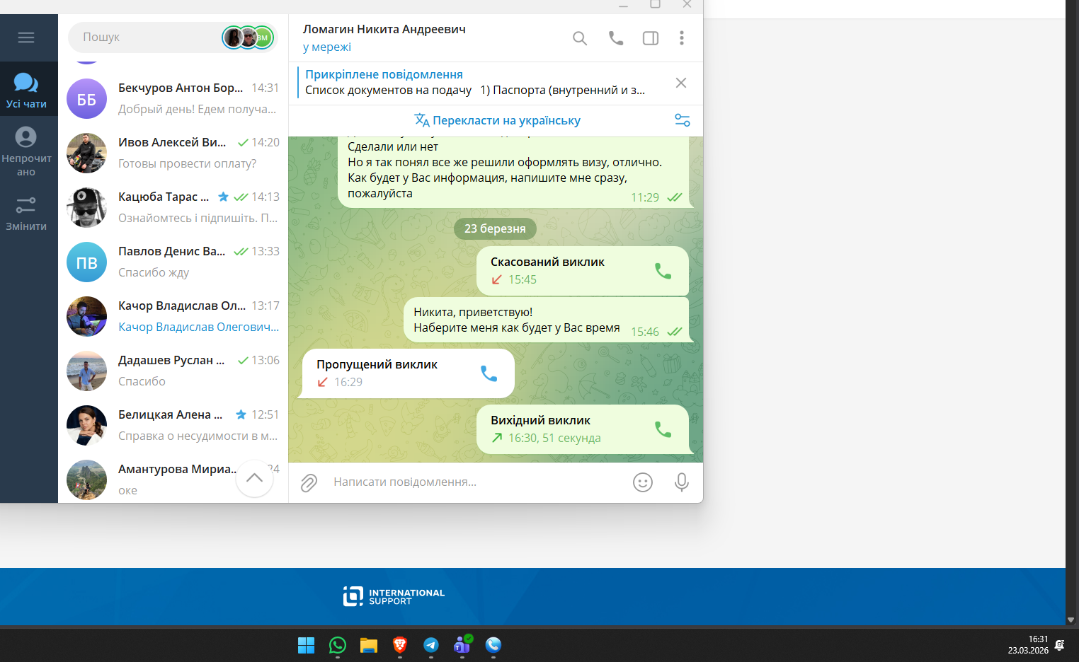Open File Explorer from the taskbar
Screen dimensions: 1079x662
[x=369, y=645]
